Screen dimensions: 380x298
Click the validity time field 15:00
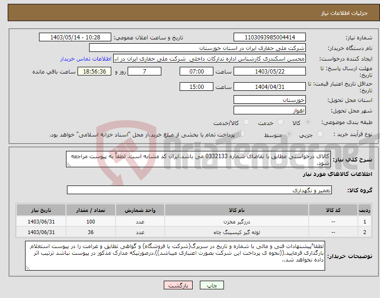197,87
